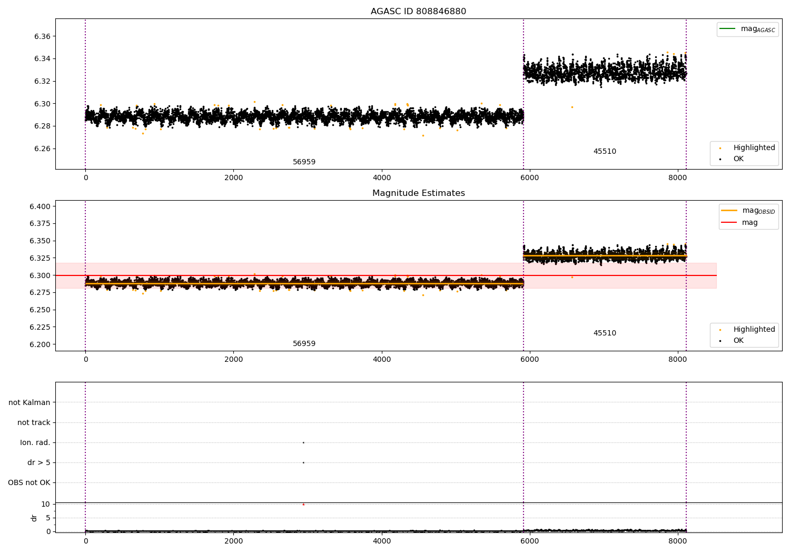Click the green line sample in the top legend
This screenshot has width=790, height=553.
pyautogui.click(x=727, y=28)
